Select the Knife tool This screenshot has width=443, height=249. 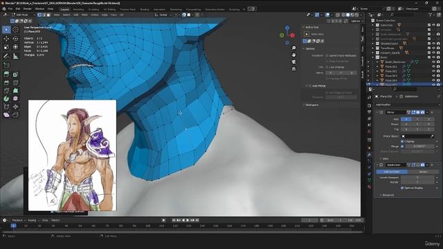coord(6,91)
